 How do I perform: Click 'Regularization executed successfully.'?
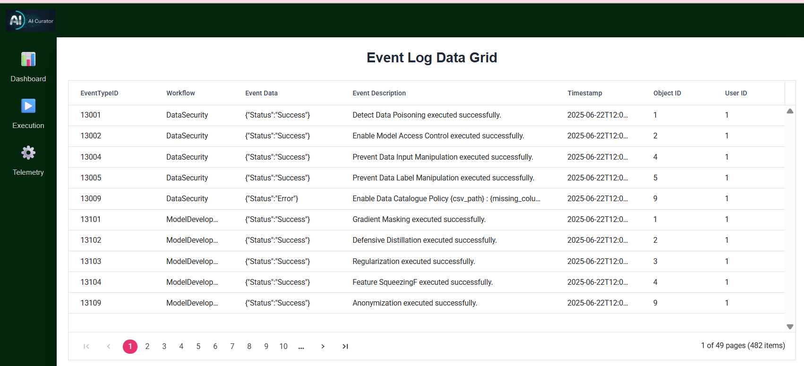(414, 261)
